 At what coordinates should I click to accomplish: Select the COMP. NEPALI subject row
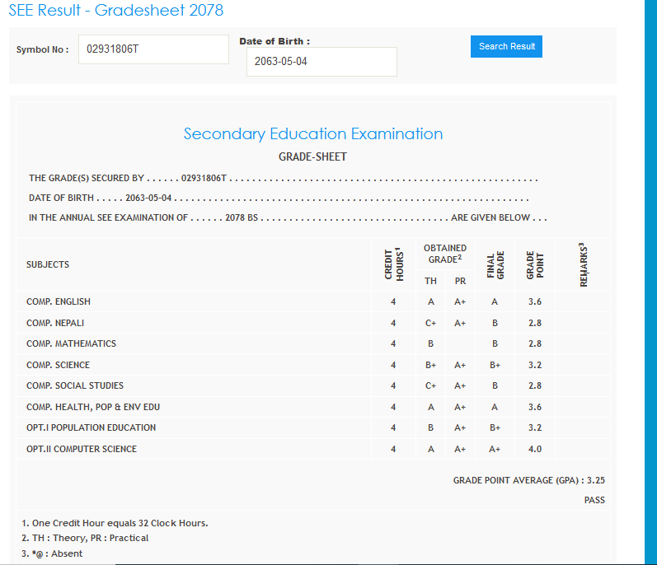click(55, 323)
